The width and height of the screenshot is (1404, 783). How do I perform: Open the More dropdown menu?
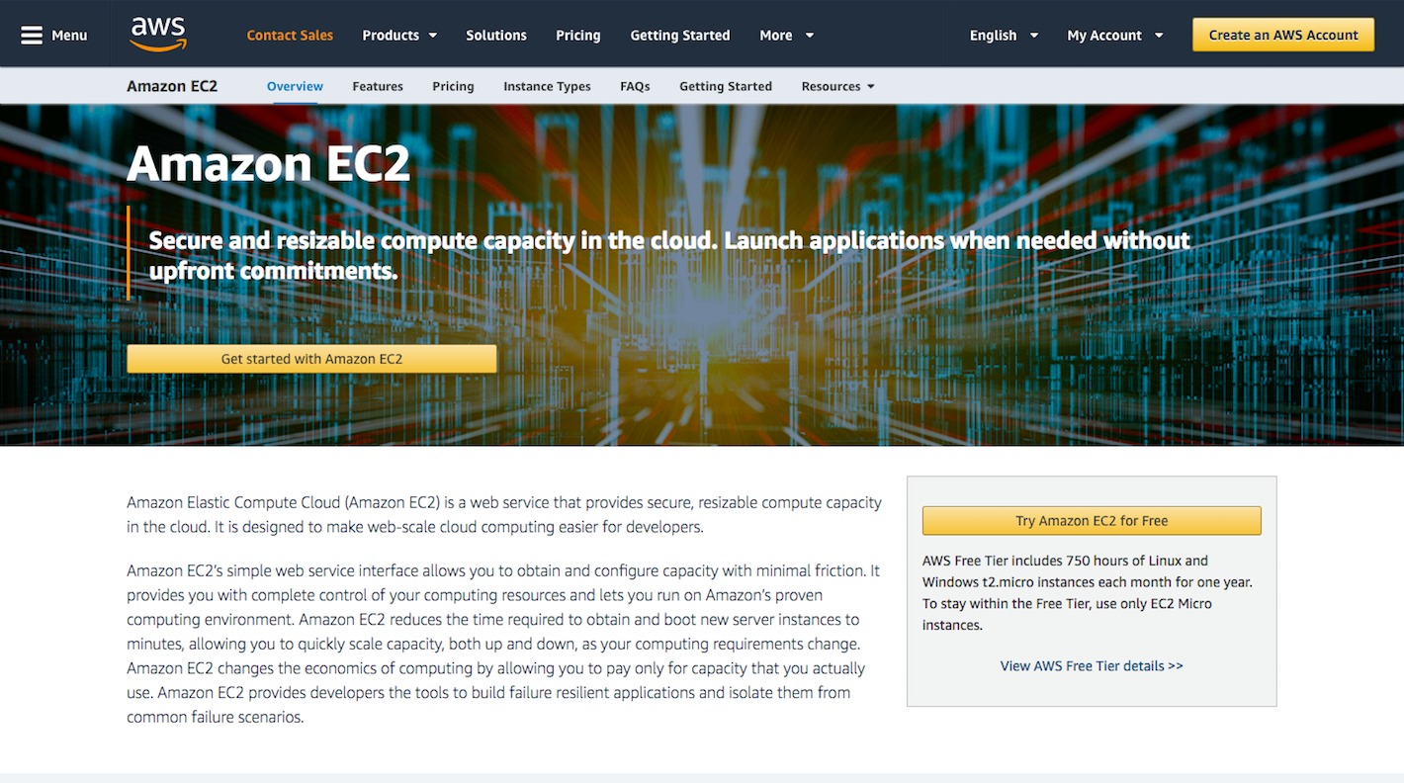[786, 35]
